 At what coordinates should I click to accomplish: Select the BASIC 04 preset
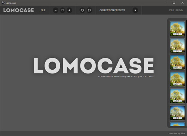tap(177, 79)
